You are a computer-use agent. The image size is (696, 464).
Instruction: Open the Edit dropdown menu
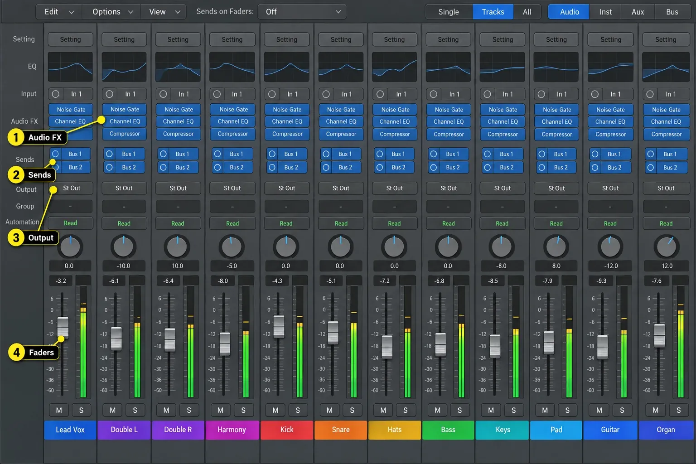point(59,12)
